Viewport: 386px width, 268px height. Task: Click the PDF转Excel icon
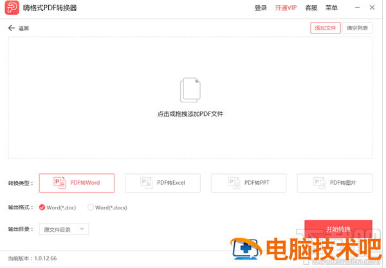[x=146, y=183]
